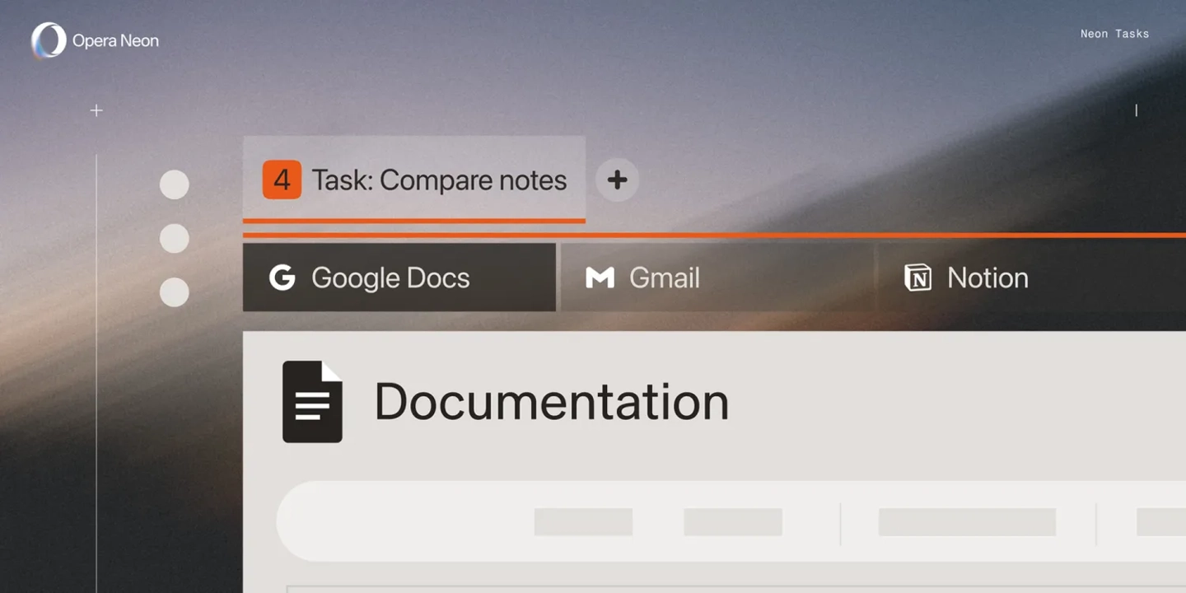Click the Notion cube icon
The width and height of the screenshot is (1186, 593).
918,278
